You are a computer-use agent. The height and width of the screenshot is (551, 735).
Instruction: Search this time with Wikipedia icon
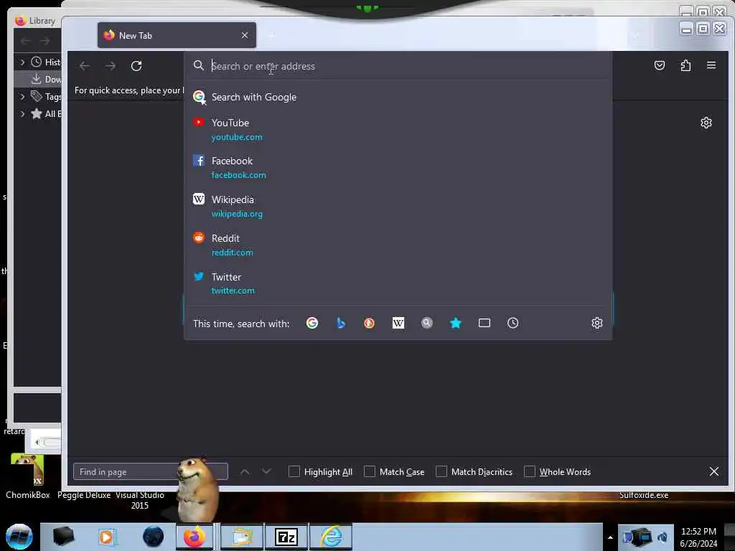pos(398,323)
